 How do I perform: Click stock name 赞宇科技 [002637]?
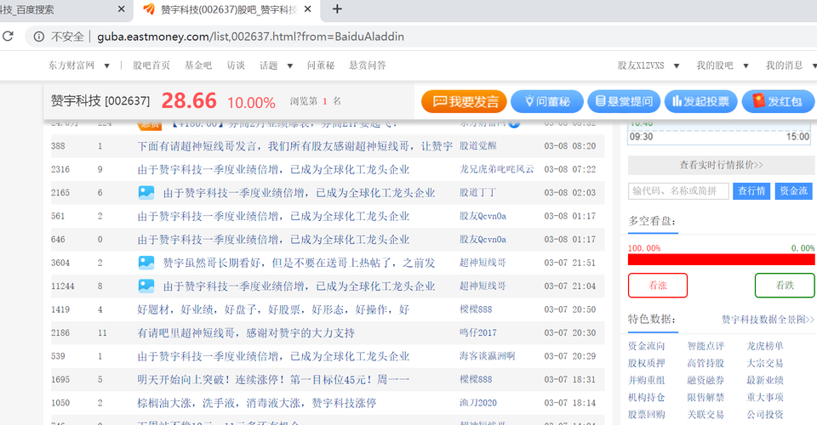click(x=100, y=101)
